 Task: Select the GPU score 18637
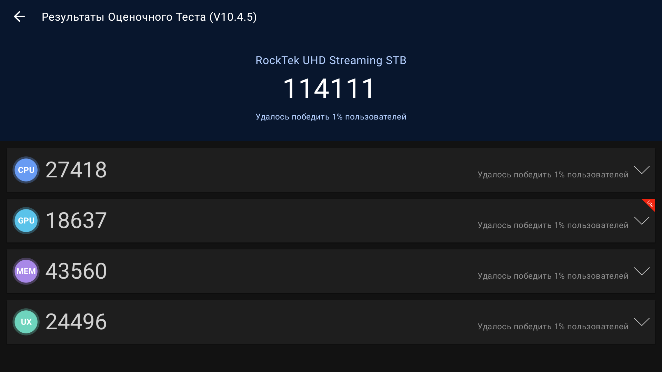(76, 220)
